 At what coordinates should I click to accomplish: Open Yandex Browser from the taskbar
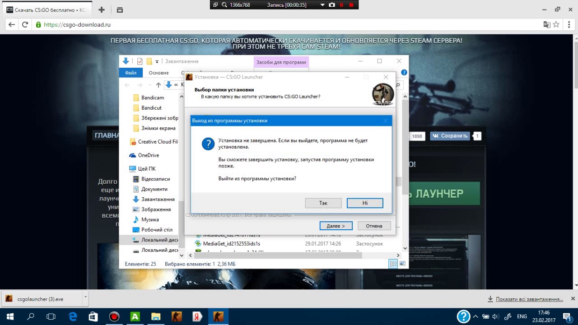point(197,316)
